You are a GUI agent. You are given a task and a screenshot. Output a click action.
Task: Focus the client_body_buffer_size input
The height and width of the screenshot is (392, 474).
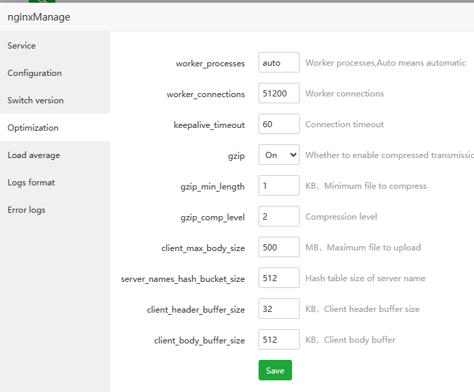click(279, 340)
